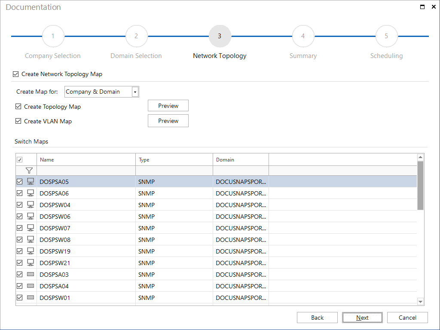
Task: Click the switch icon beside DOSPSA04
Action: click(x=31, y=286)
